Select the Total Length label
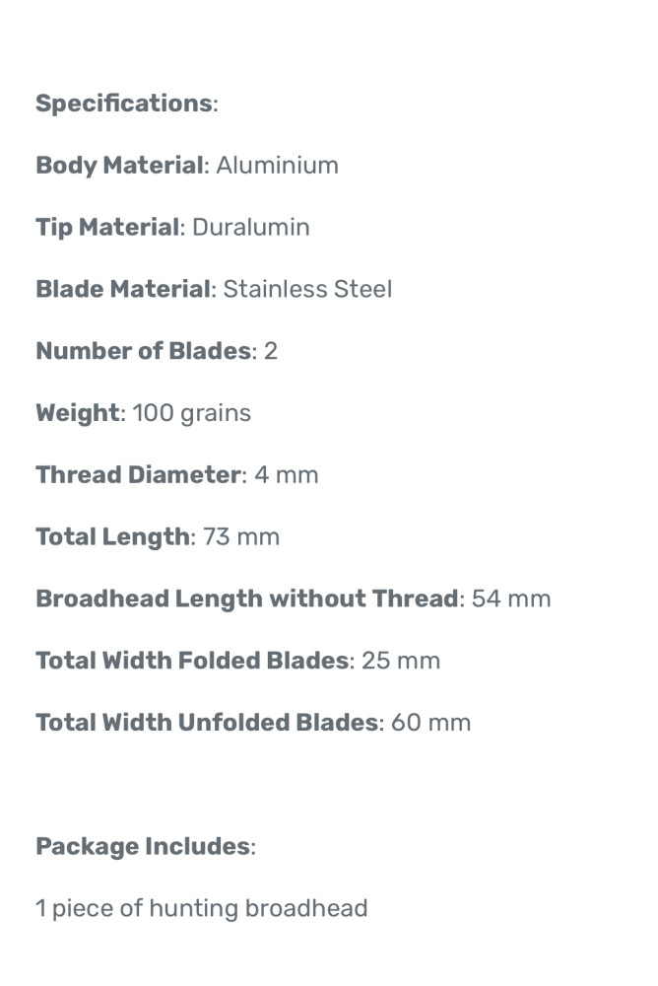This screenshot has width=658, height=986. [112, 537]
